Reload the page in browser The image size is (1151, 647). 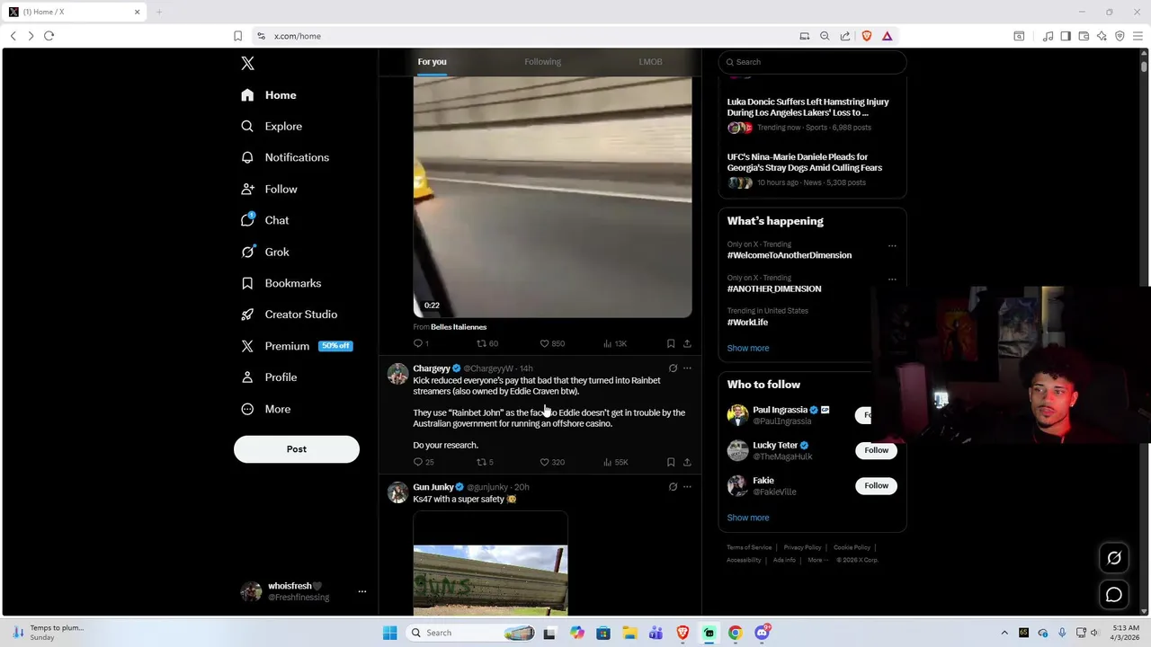(x=49, y=36)
